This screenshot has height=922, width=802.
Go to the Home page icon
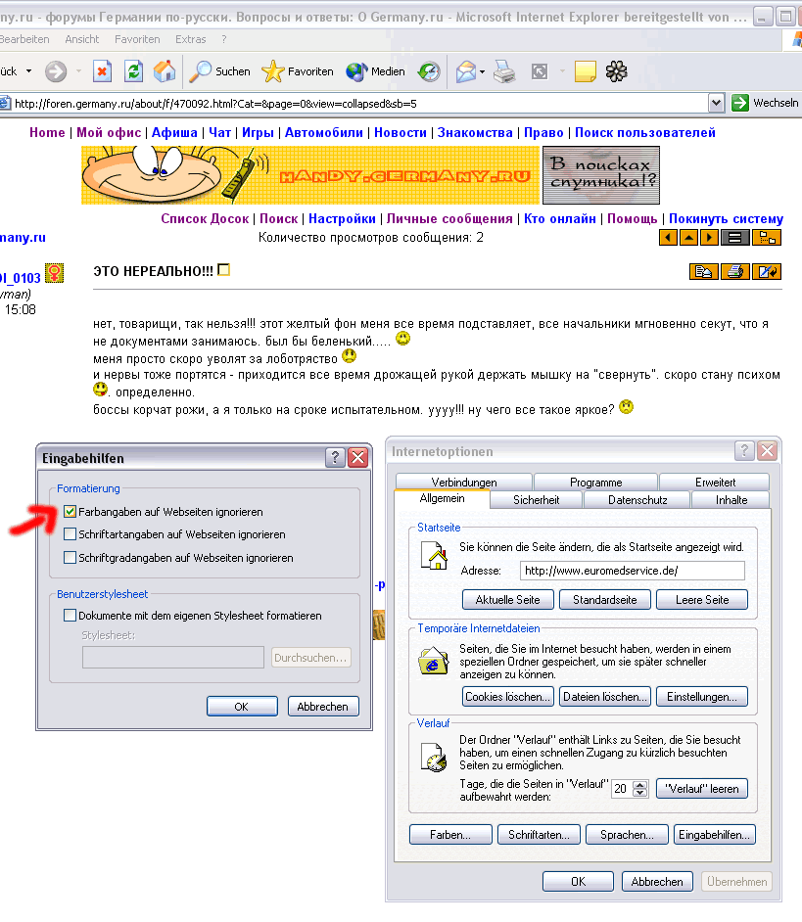point(165,71)
